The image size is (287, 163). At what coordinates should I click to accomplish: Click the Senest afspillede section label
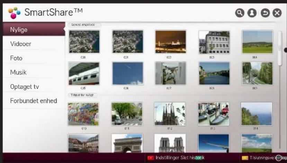83,25
